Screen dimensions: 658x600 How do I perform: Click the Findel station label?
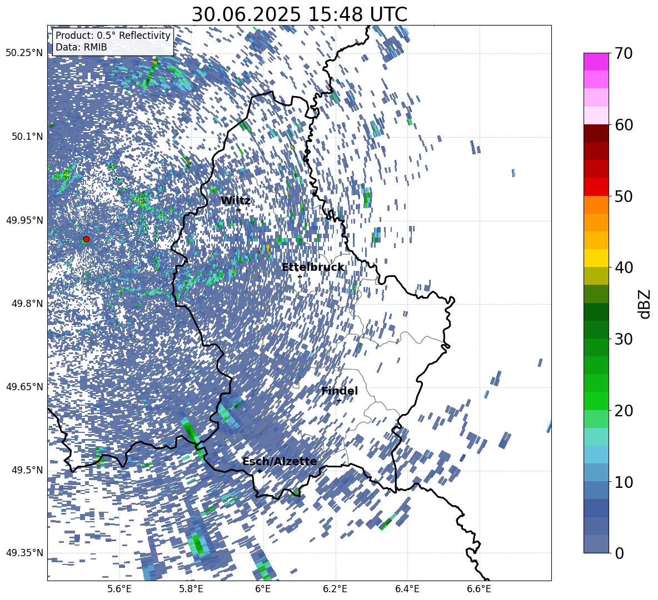340,391
